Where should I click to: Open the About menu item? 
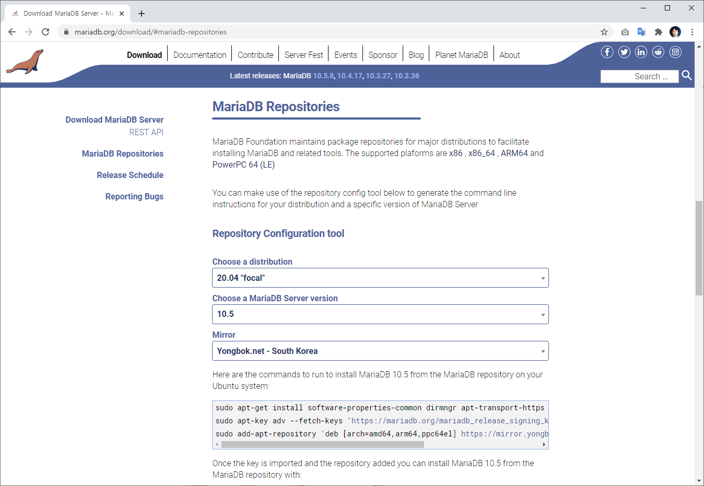[x=510, y=55]
